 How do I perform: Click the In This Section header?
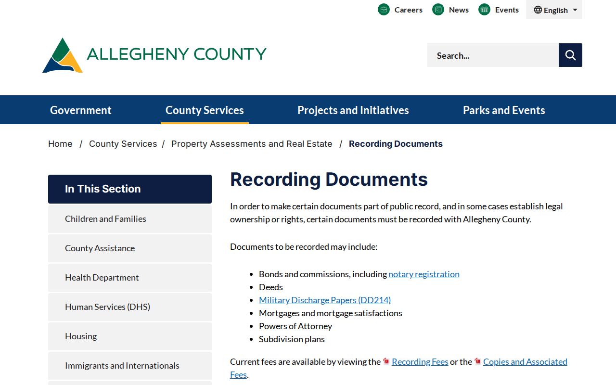130,189
